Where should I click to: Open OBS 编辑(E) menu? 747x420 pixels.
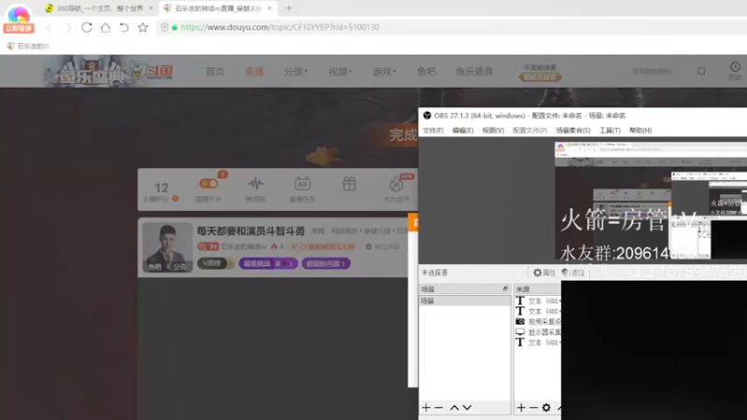click(462, 131)
